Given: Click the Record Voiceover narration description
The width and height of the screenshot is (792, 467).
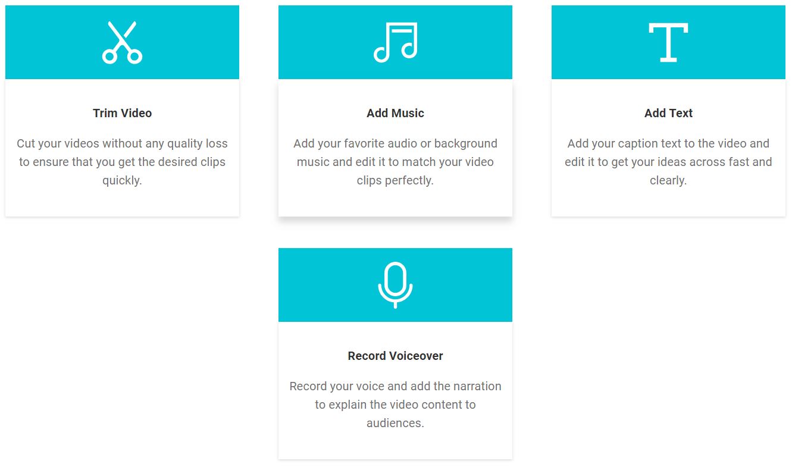Looking at the screenshot, I should click(x=395, y=405).
